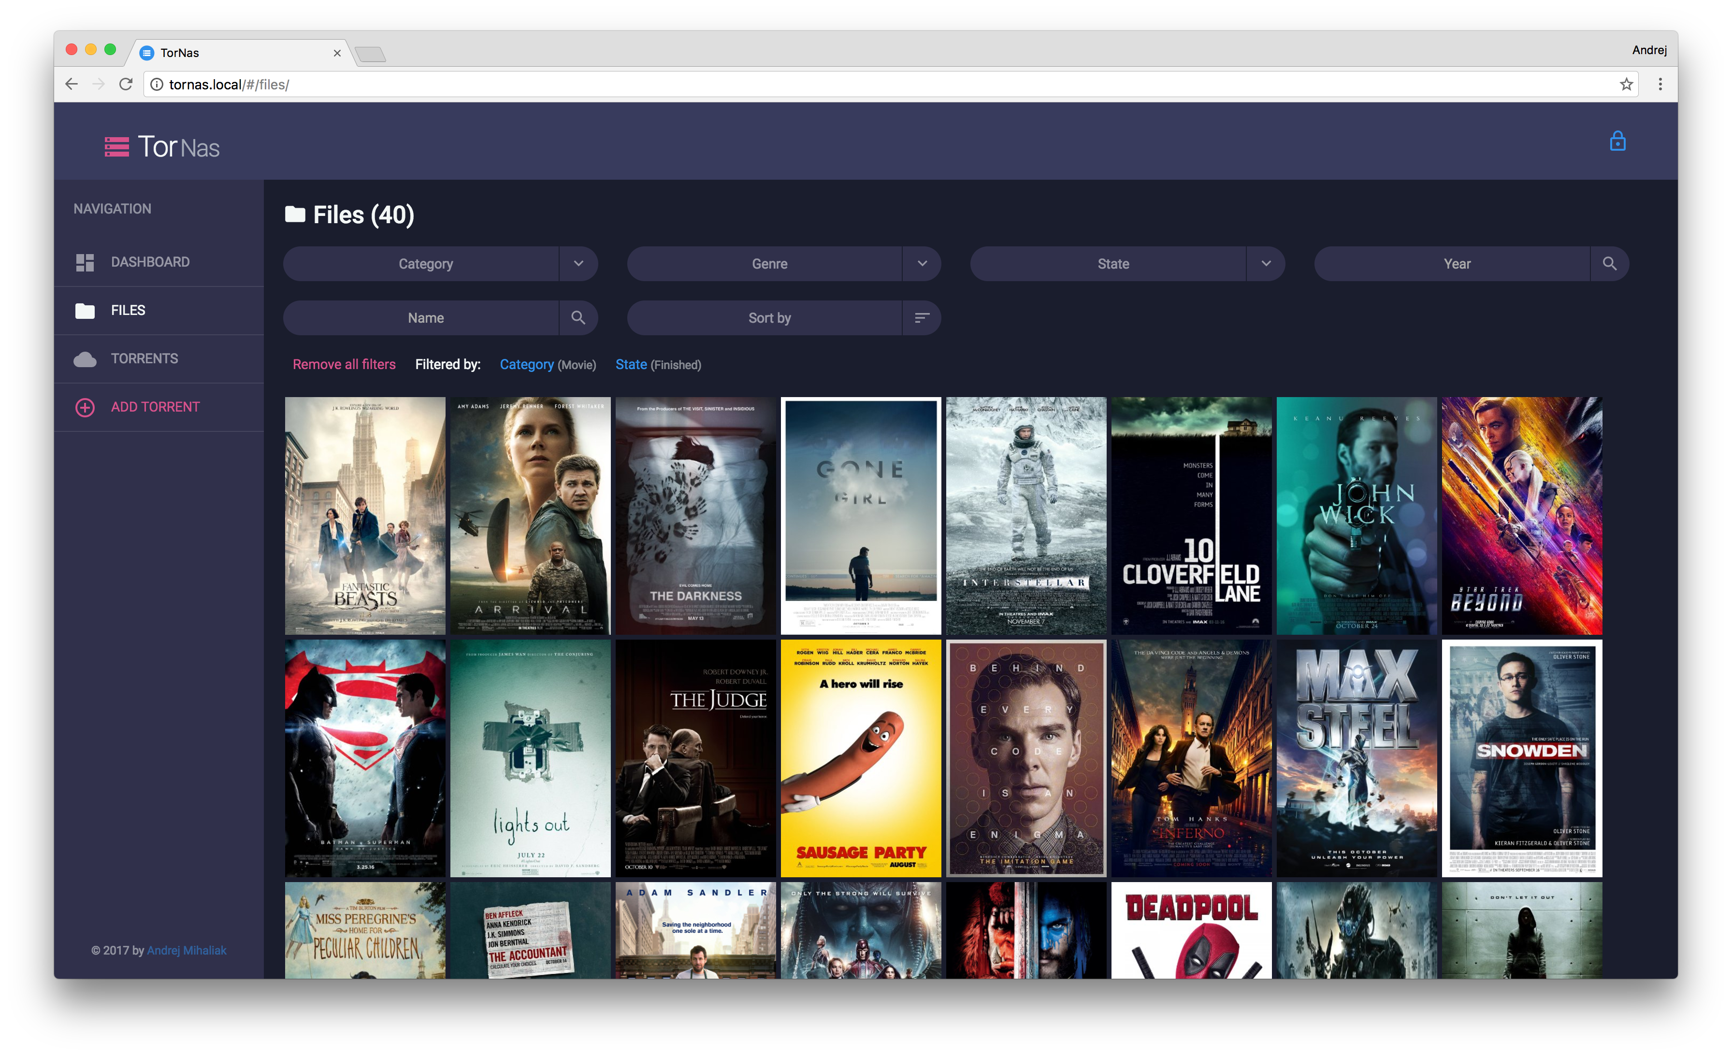
Task: Open the John Wick movie poster
Action: [x=1356, y=516]
